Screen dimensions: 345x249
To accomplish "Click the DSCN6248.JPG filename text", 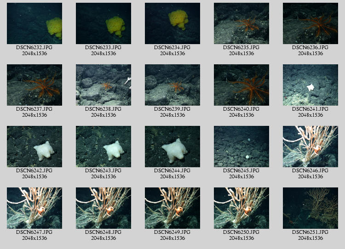I will 103,232.
